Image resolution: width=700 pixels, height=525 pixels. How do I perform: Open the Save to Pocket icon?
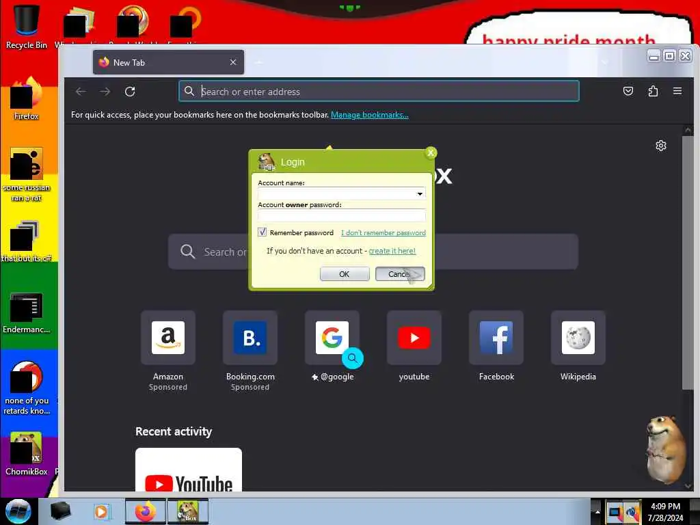coord(628,91)
